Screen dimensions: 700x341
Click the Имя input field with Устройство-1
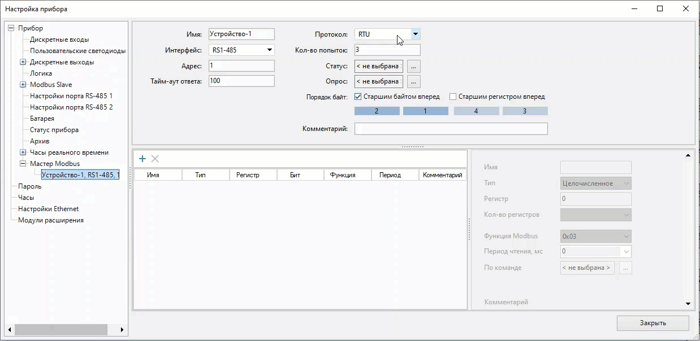(x=241, y=34)
